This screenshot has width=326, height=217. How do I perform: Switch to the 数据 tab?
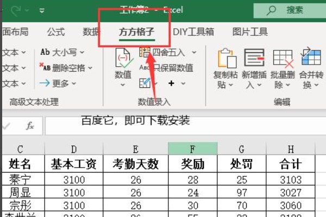click(x=91, y=32)
